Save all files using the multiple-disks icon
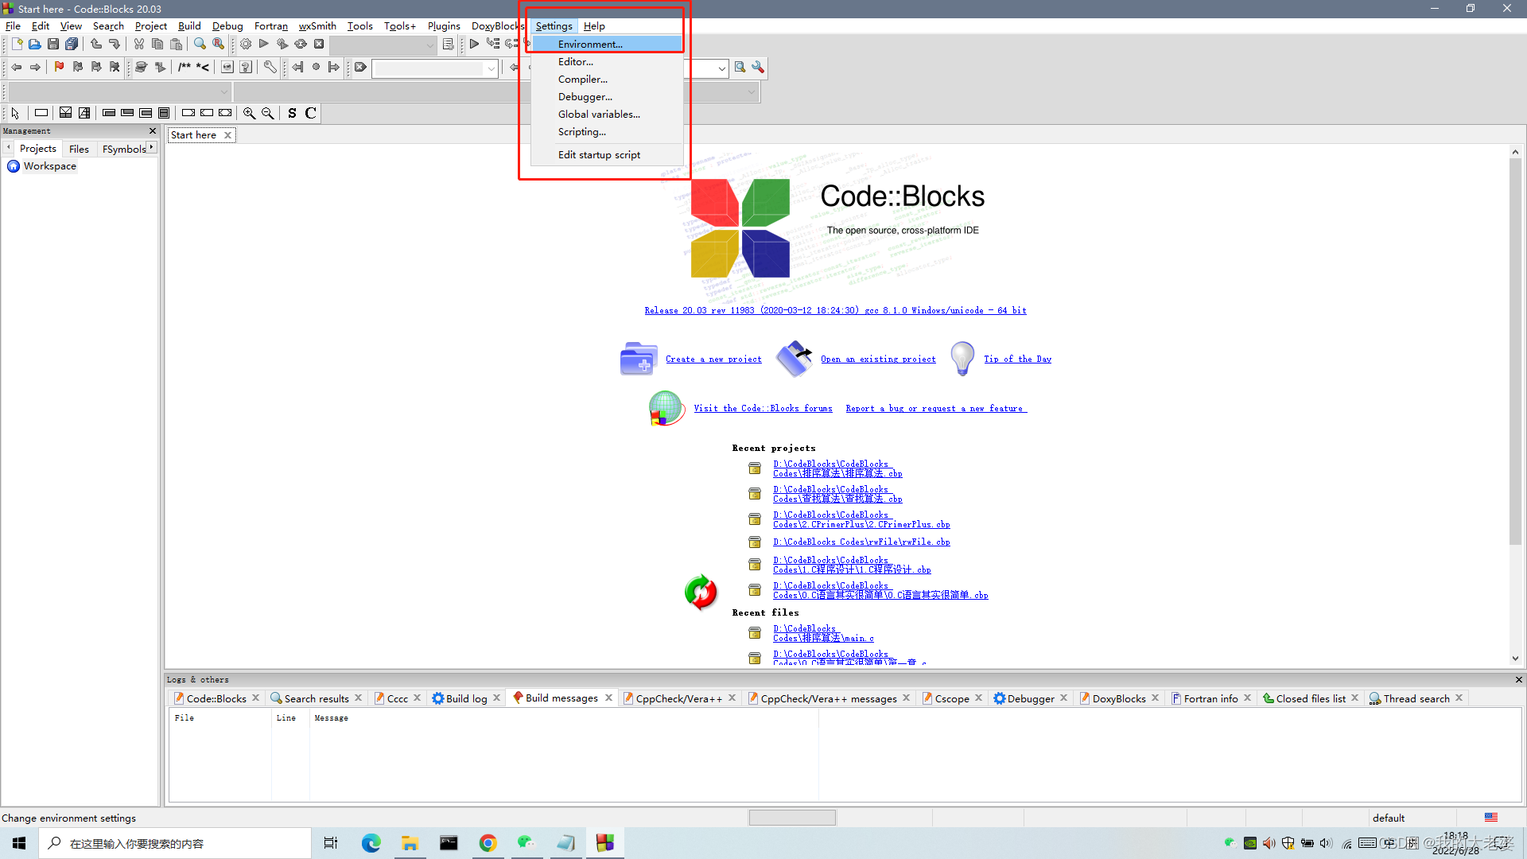The image size is (1527, 859). (x=72, y=44)
